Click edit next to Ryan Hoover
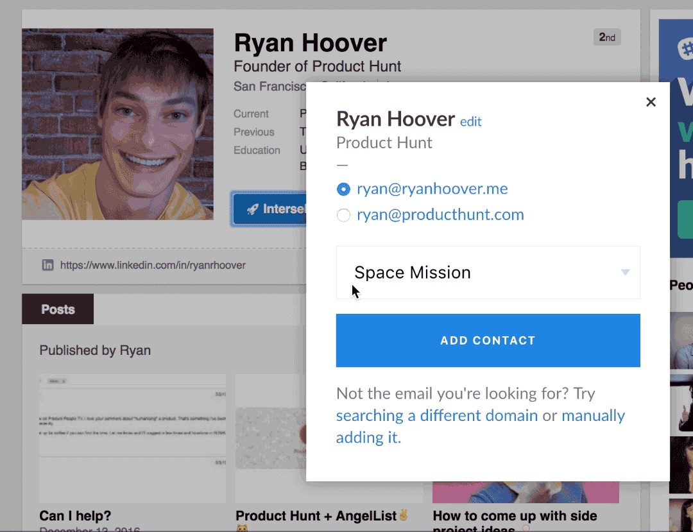 point(470,121)
